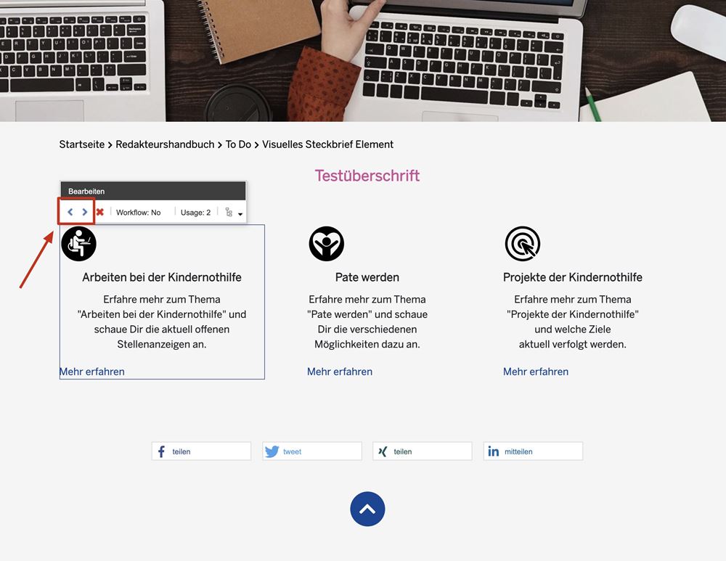Screen dimensions: 726x561
Task: Open Mehr erfahren under Projekte der Kindernothilfe
Action: [536, 372]
